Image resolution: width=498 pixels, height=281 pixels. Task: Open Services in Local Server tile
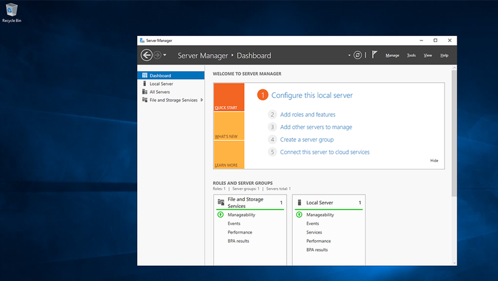pyautogui.click(x=314, y=232)
